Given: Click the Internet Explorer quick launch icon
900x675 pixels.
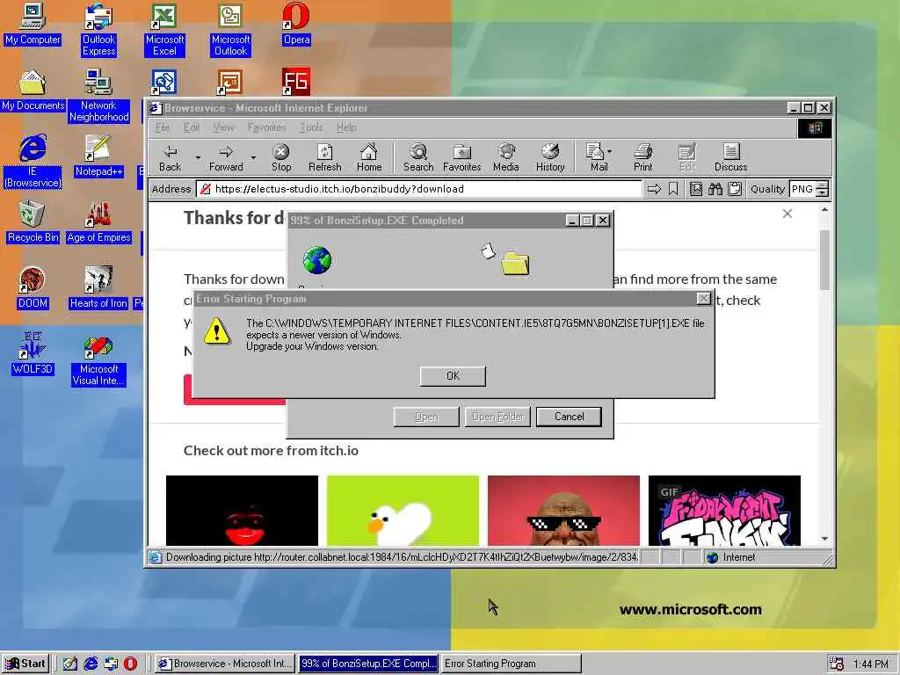Looking at the screenshot, I should 91,664.
